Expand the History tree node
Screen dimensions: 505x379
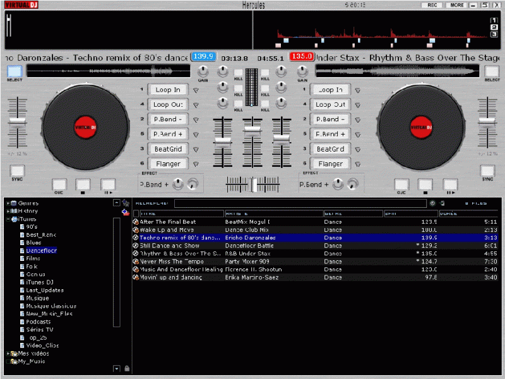[x=8, y=212]
